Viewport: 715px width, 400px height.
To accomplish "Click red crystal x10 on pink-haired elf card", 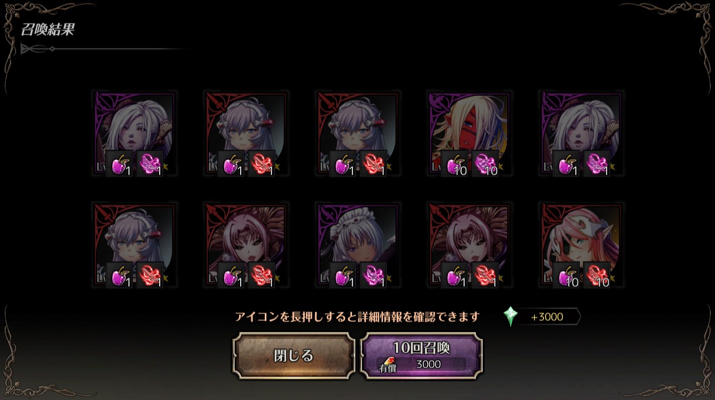I will pyautogui.click(x=597, y=275).
